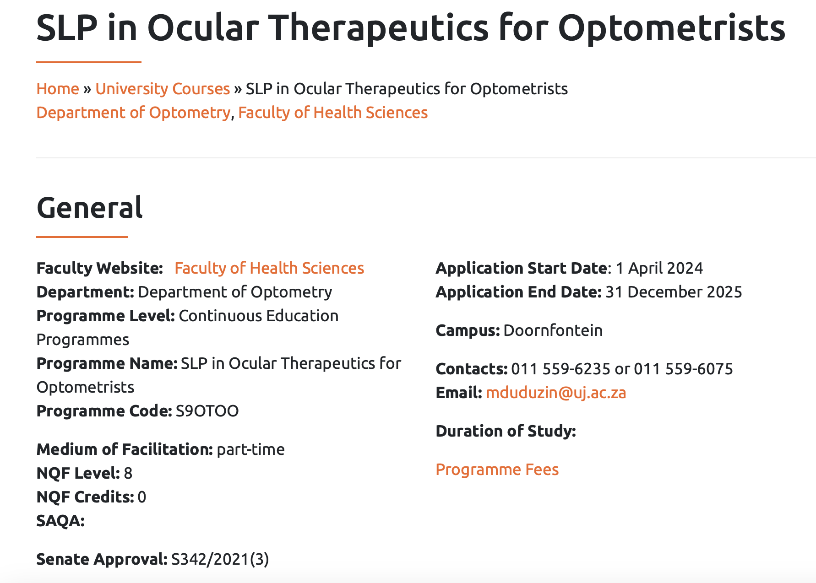
Task: Click the General section heading
Action: point(90,207)
